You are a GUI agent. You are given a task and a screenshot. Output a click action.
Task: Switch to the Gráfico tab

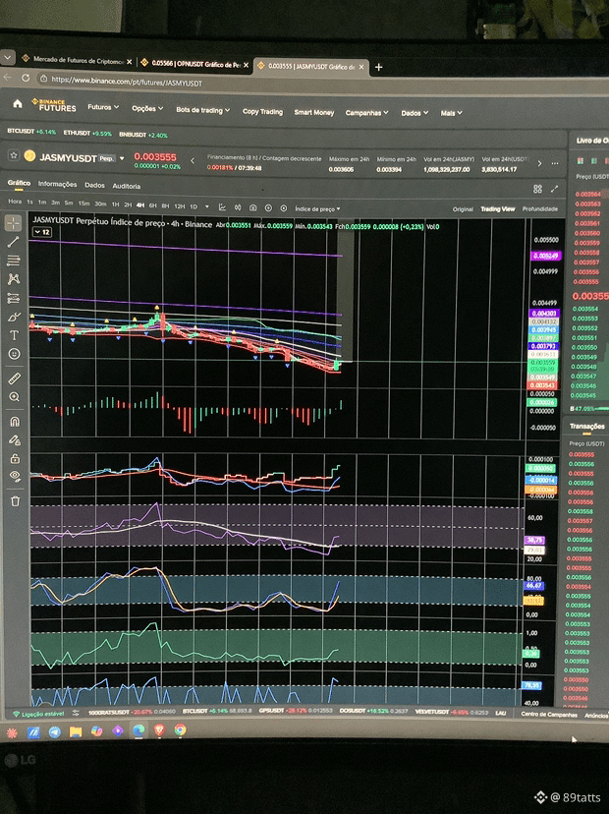click(x=19, y=183)
